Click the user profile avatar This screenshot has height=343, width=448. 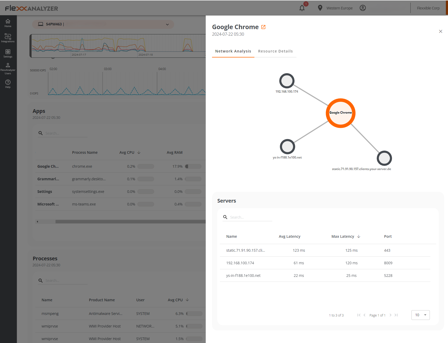[363, 8]
